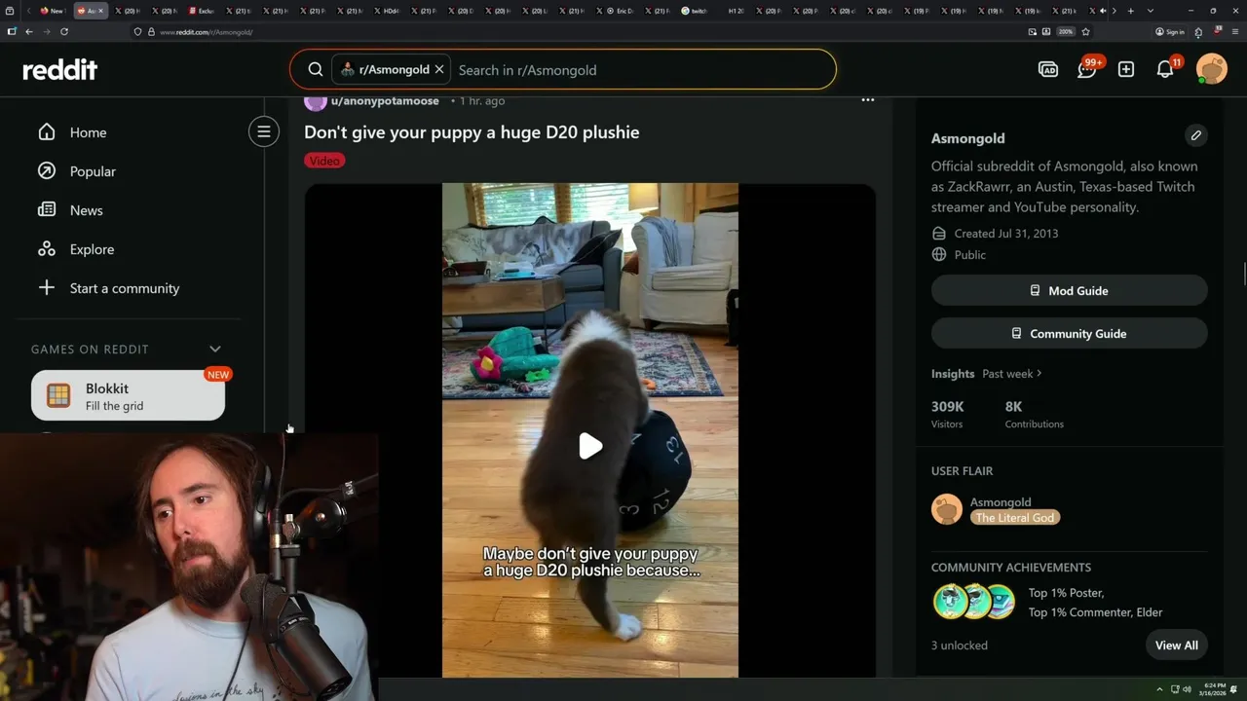This screenshot has height=701, width=1247.
Task: Click the reddit logo
Action: [60, 69]
